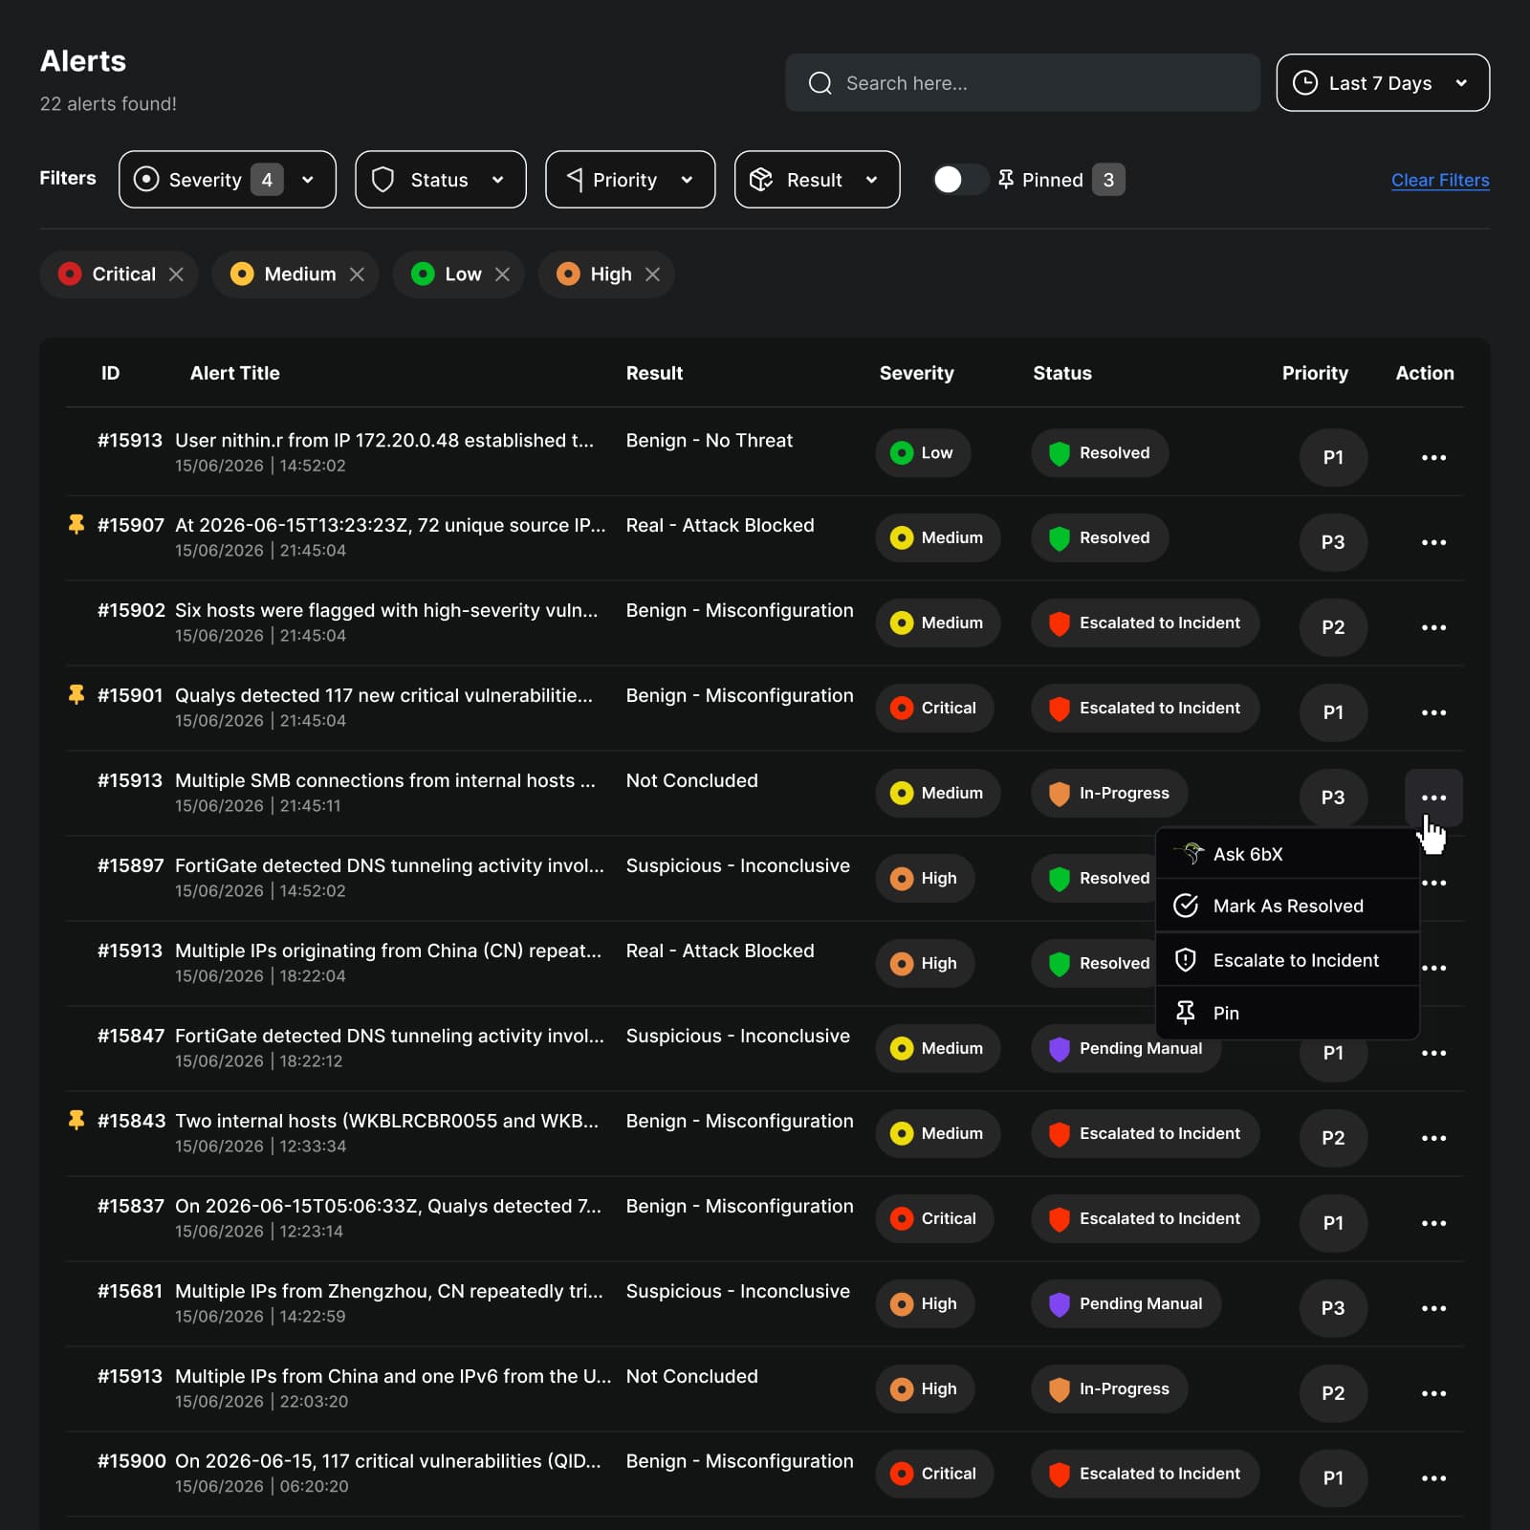
Task: Click the search magnifier icon
Action: tap(820, 83)
